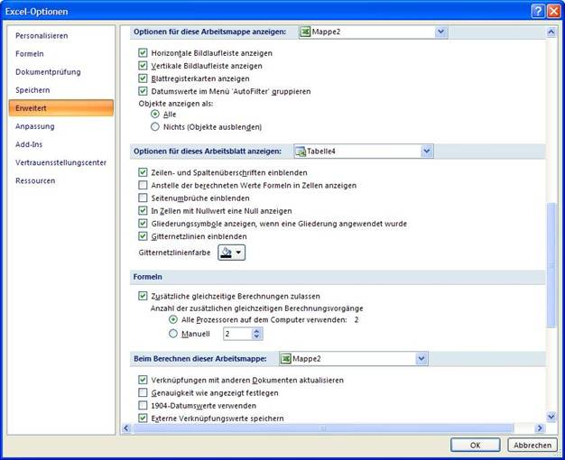The image size is (565, 460).
Task: Open the Beim Berechnen dieser Arbeitsmappe dropdown
Action: [421, 359]
